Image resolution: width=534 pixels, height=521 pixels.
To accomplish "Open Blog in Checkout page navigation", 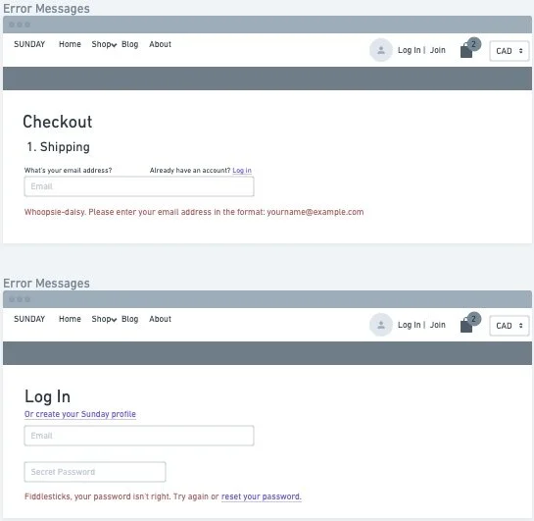I will 129,44.
